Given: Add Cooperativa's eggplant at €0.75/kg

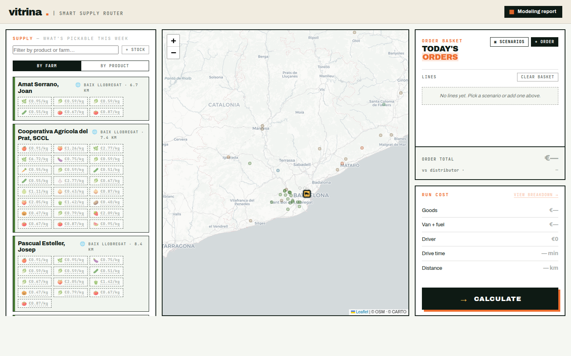Looking at the screenshot, I should click(71, 159).
